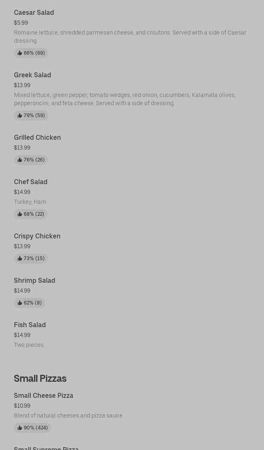The width and height of the screenshot is (264, 450).
Task: Click the Fish Salad $14.99 price
Action: tap(22, 335)
